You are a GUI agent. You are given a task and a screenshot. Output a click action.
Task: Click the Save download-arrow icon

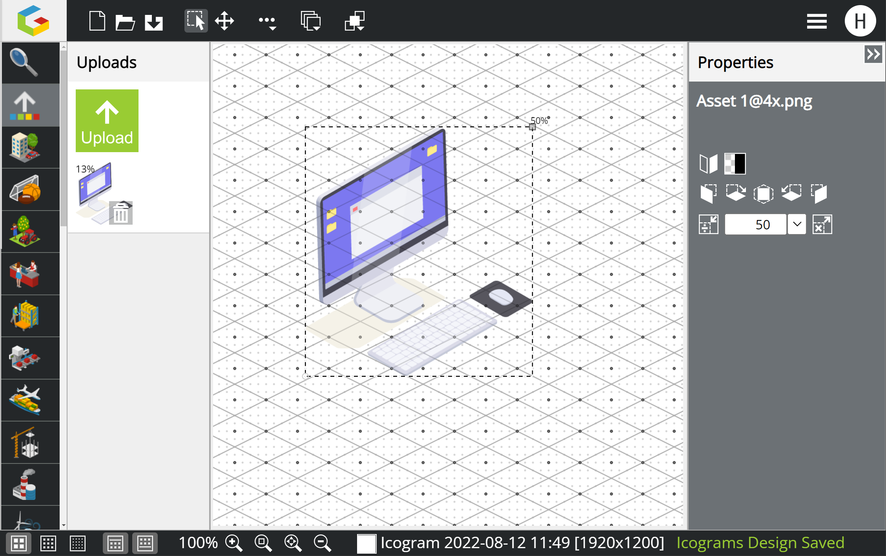[154, 22]
